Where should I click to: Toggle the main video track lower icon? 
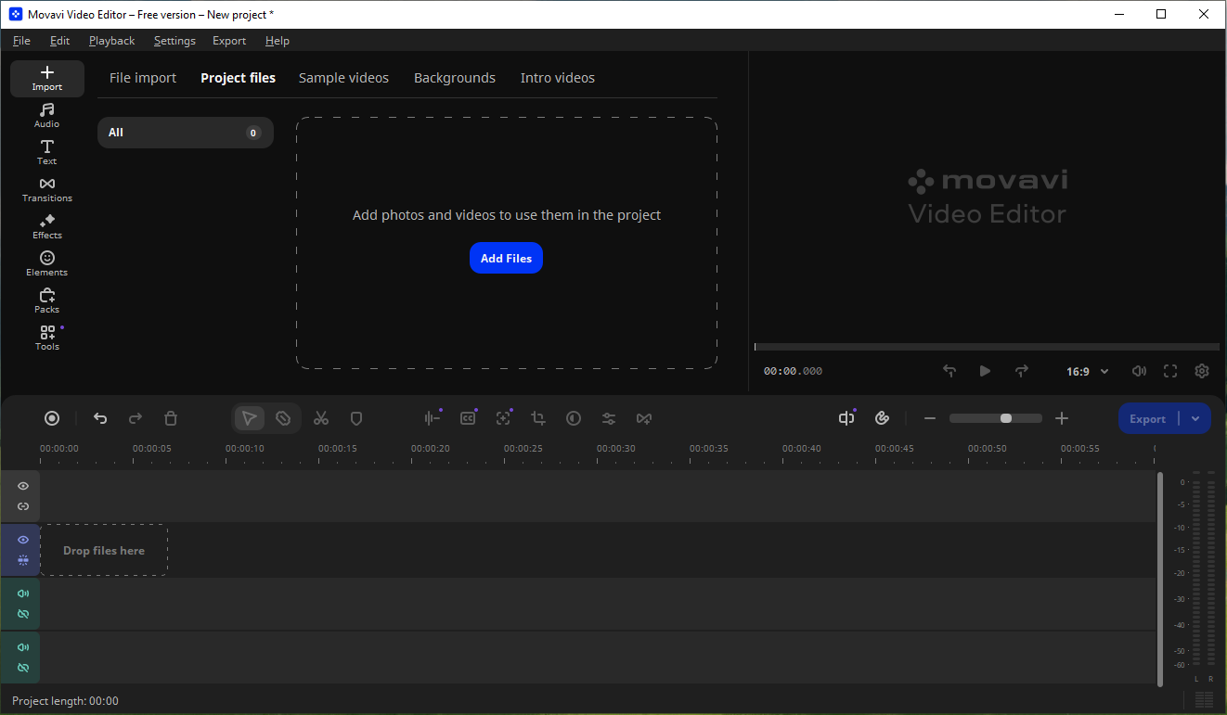click(23, 560)
